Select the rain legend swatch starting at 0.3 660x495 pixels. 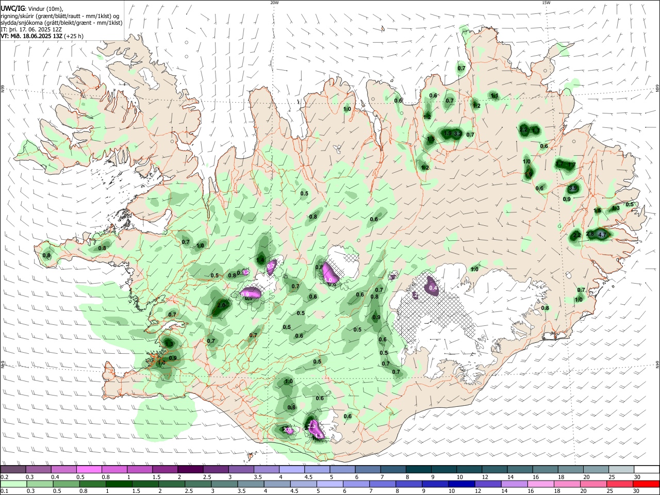(x=40, y=484)
